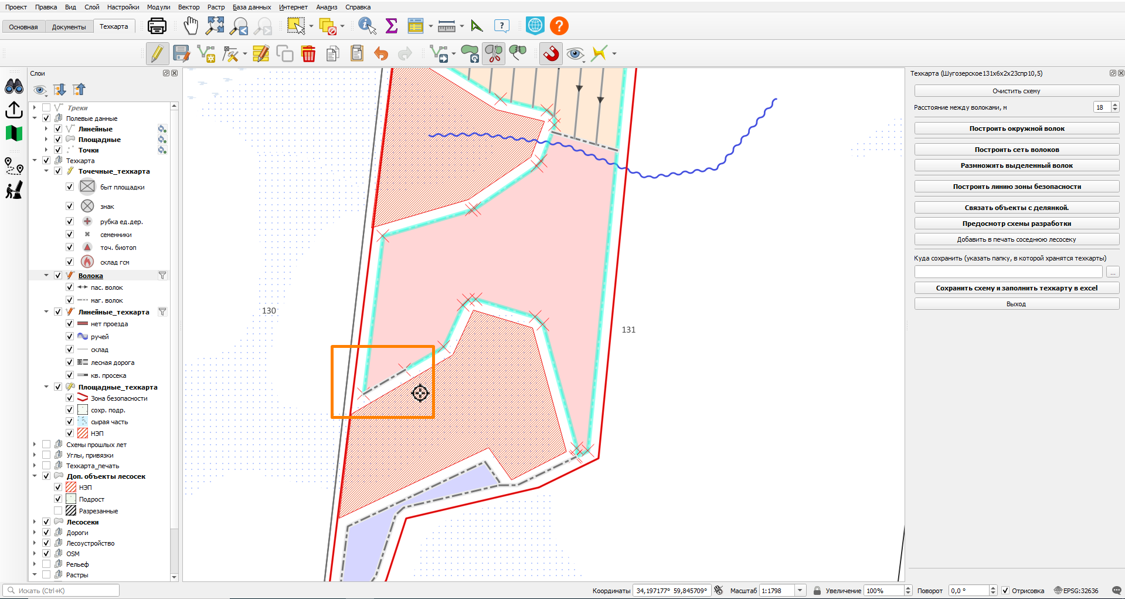Open the Проект menu

coord(16,7)
